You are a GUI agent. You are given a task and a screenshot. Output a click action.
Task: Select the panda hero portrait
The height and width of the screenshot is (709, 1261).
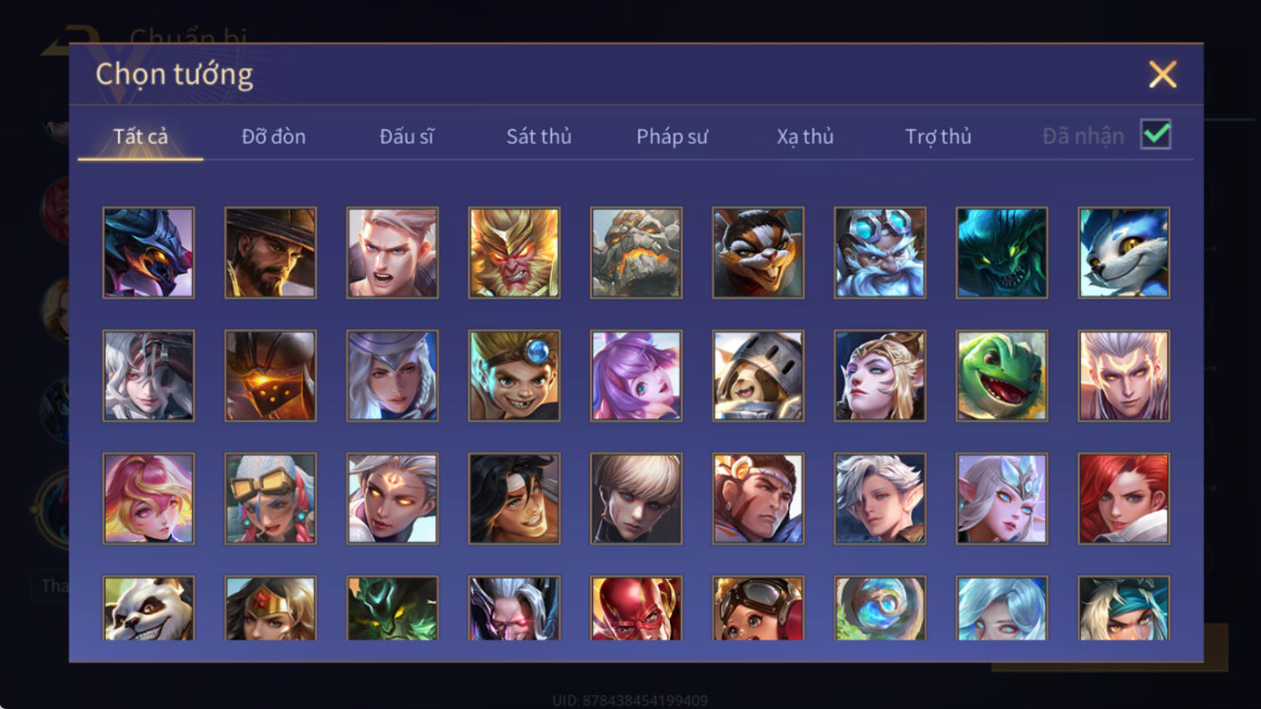148,608
